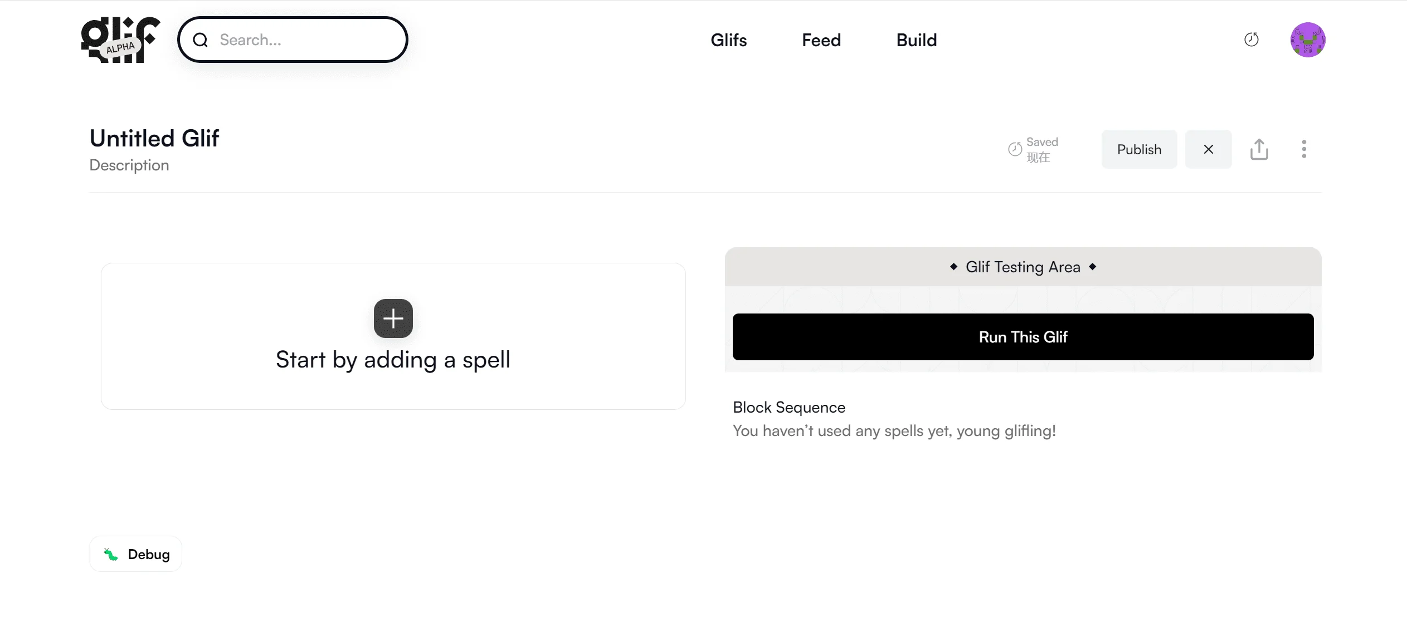Click the green bug Debug icon
The width and height of the screenshot is (1407, 632).
(111, 554)
